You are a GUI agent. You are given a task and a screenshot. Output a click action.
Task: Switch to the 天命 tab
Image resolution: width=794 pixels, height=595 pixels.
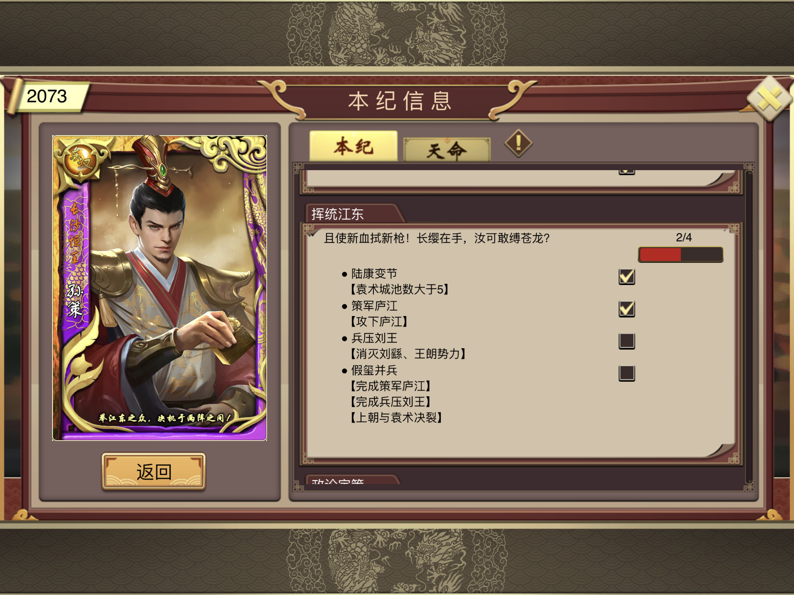tap(447, 149)
